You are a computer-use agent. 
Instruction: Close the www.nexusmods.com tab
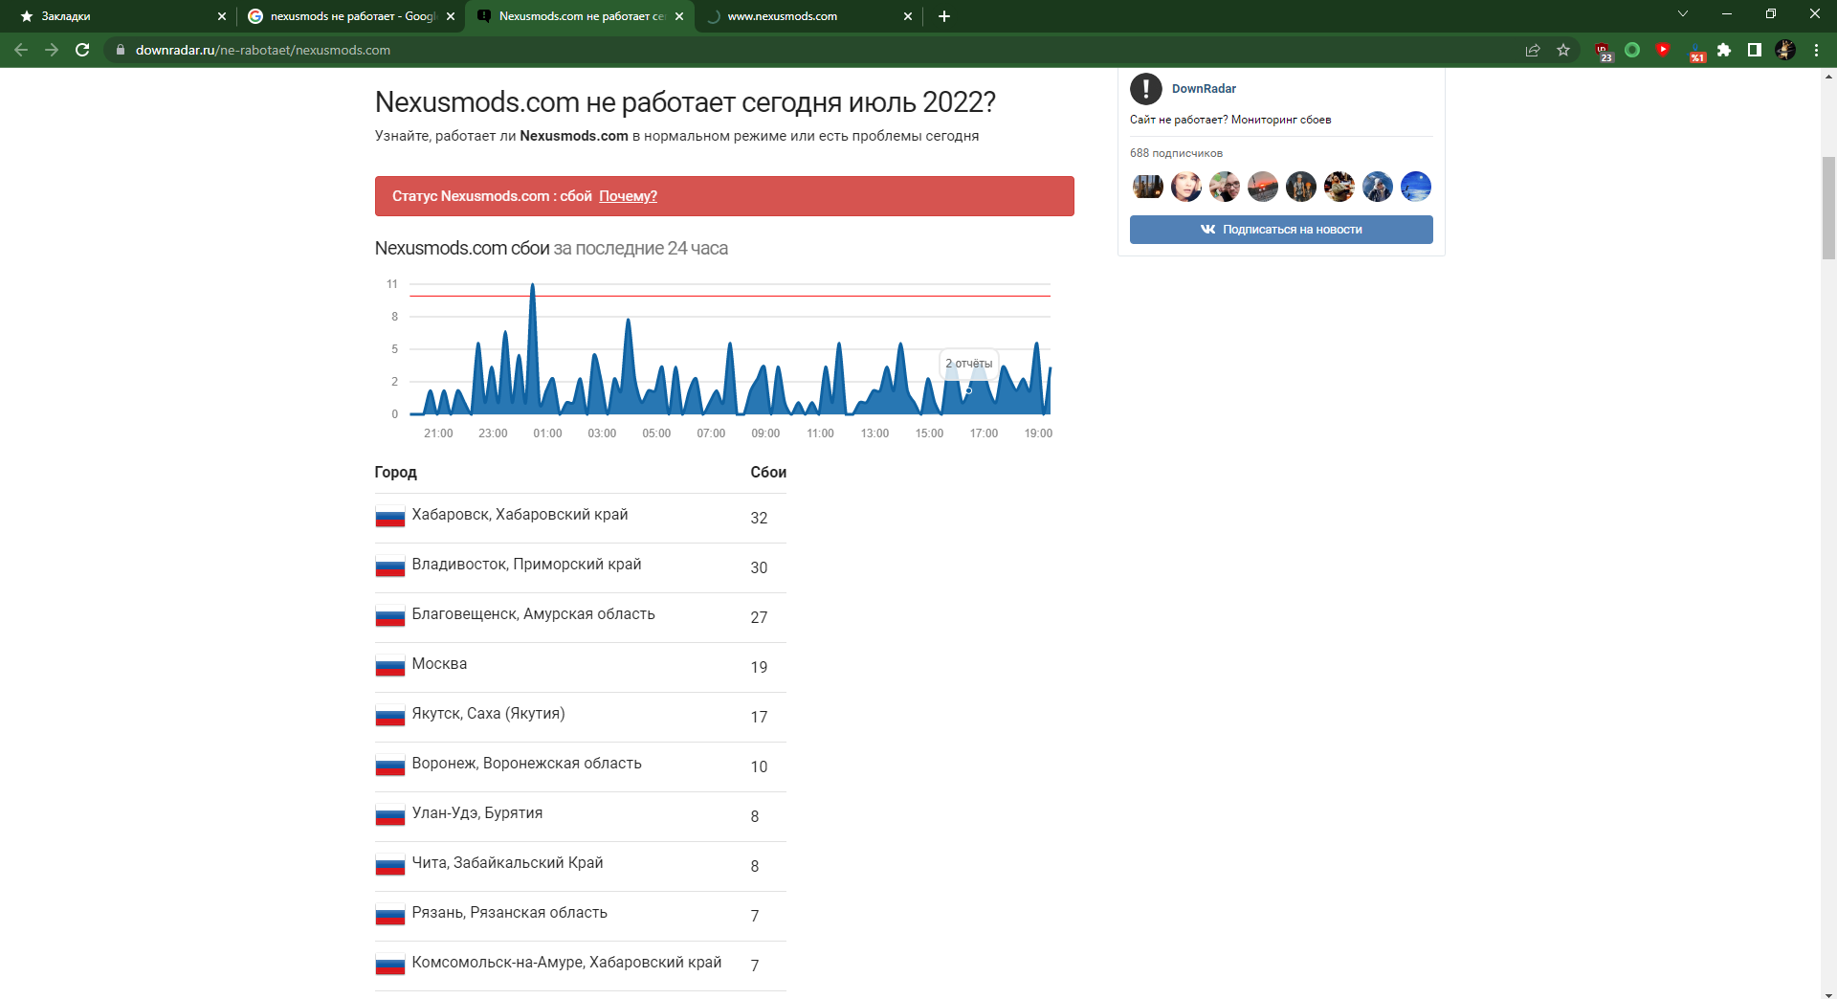pyautogui.click(x=908, y=16)
